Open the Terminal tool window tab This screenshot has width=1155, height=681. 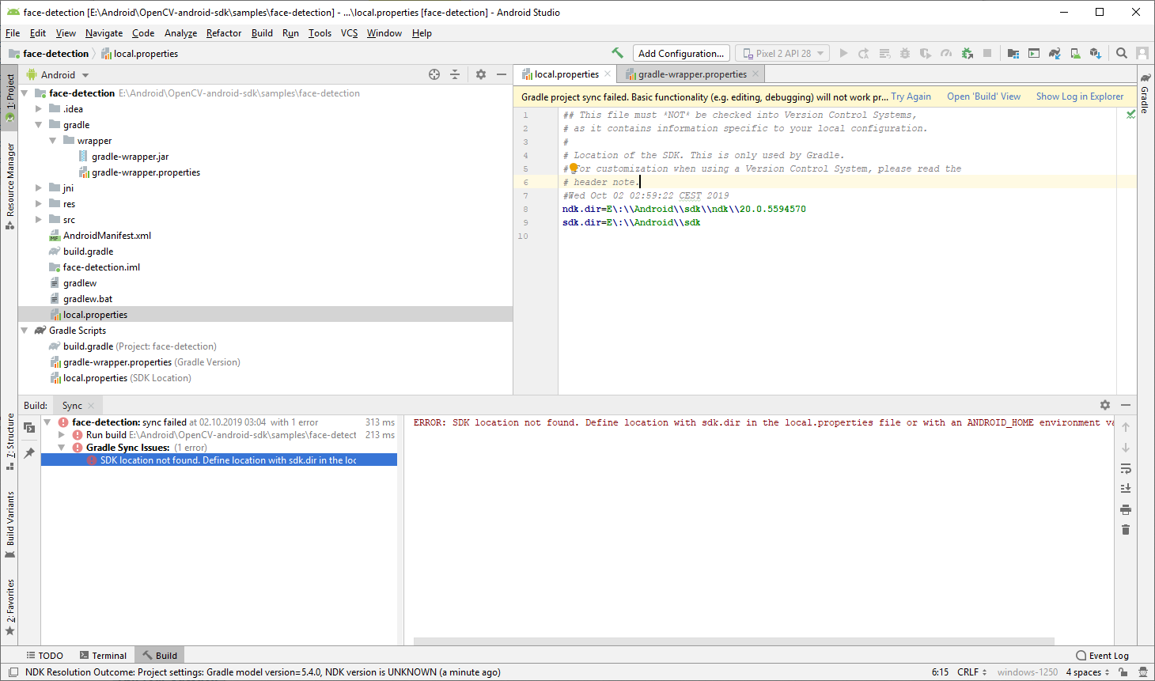tap(103, 655)
